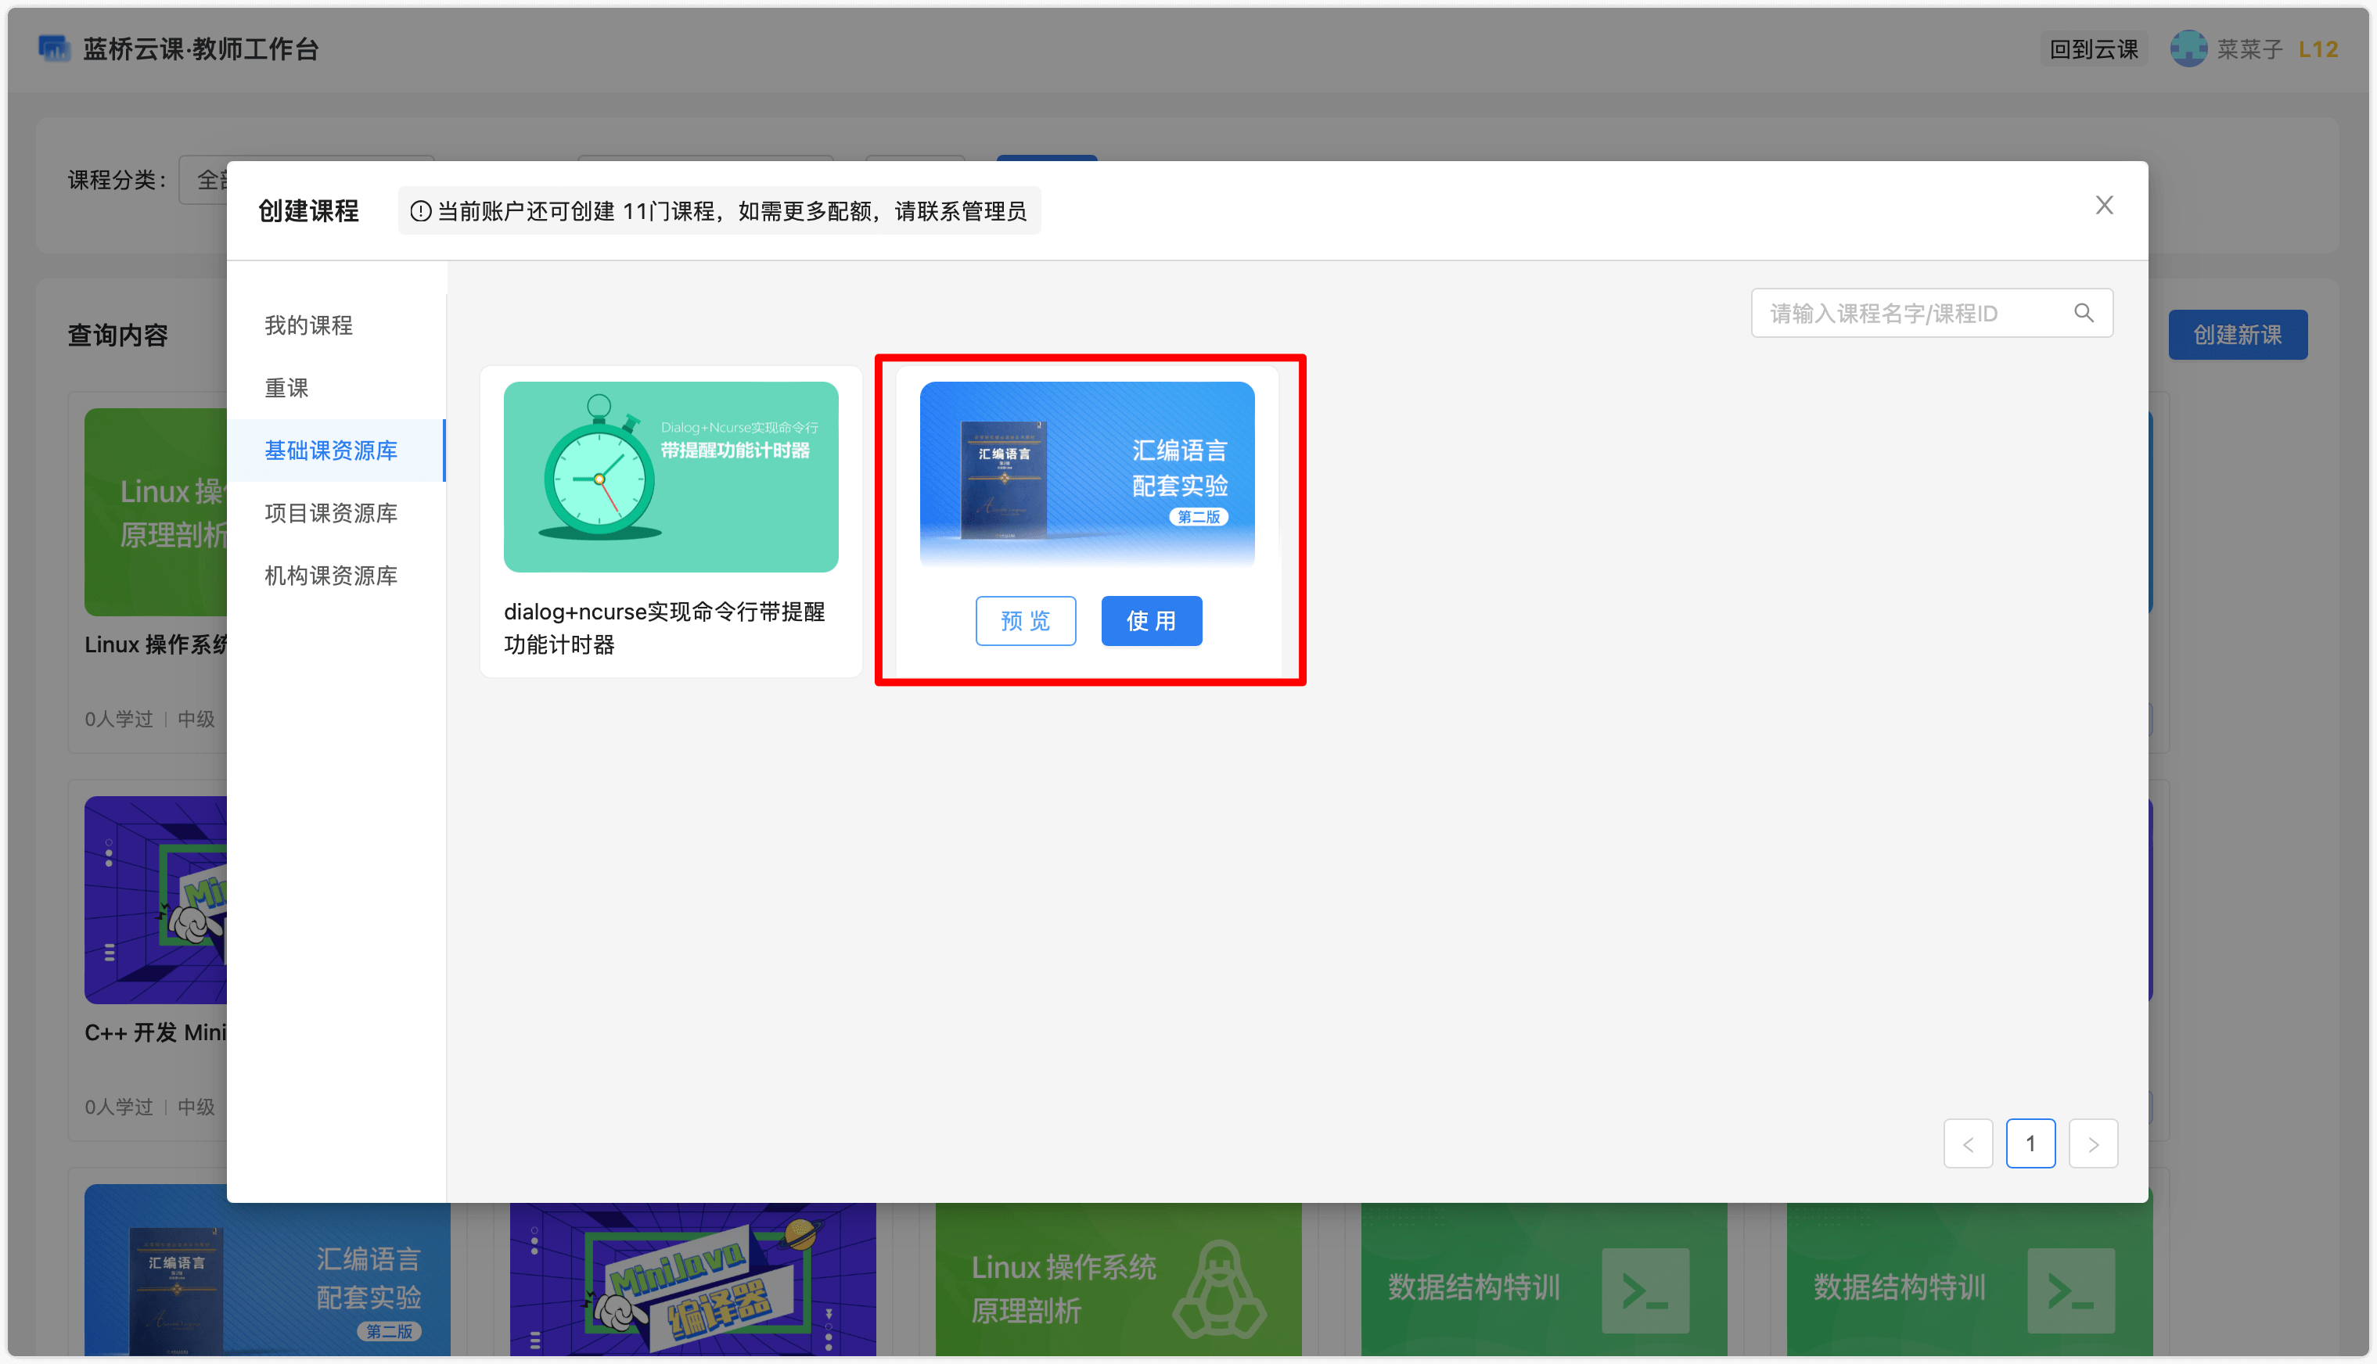This screenshot has height=1364, width=2377.
Task: Go to next page arrow
Action: [x=2092, y=1144]
